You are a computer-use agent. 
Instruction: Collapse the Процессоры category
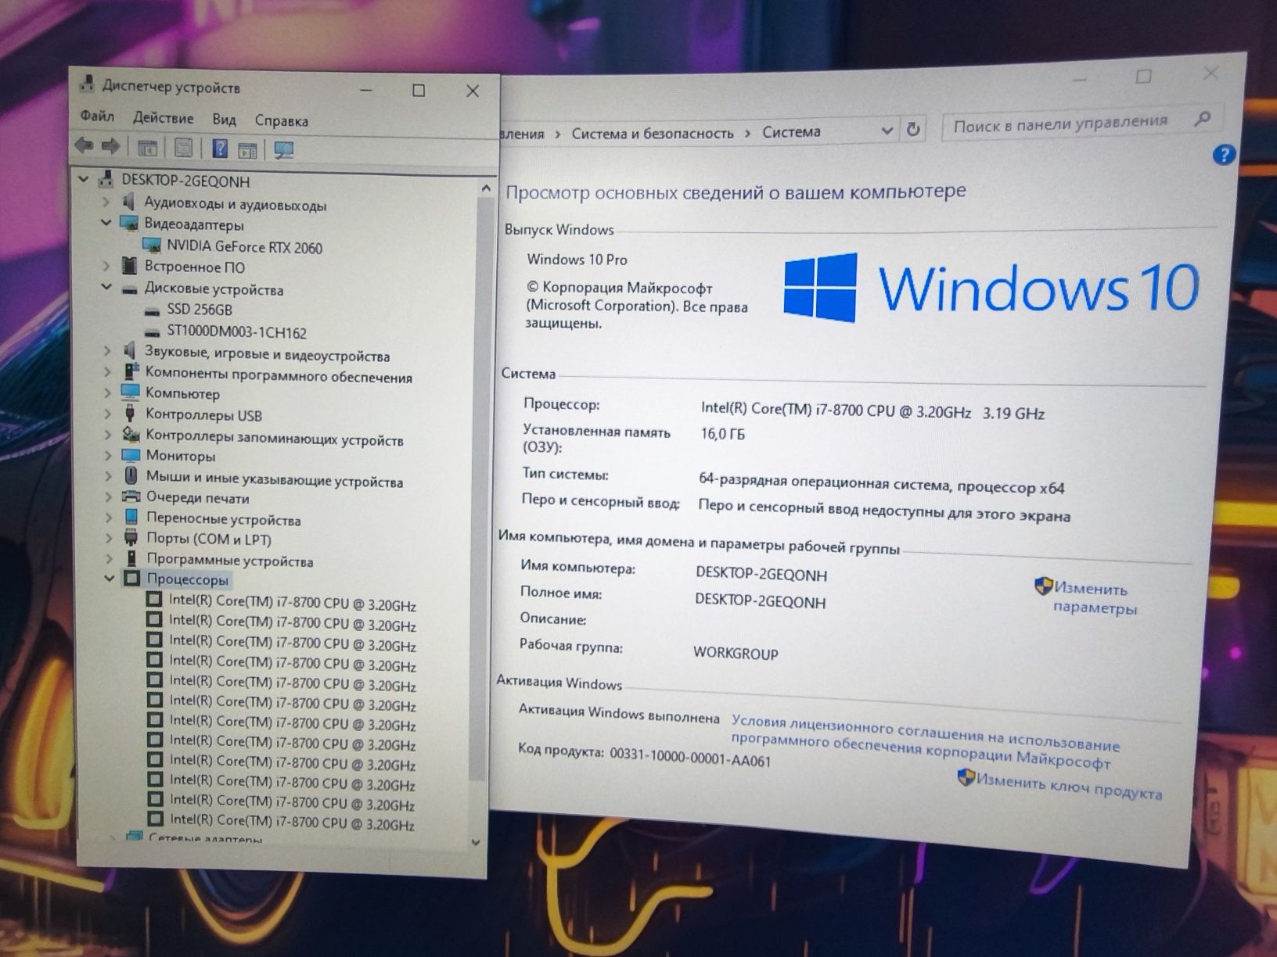click(x=109, y=579)
